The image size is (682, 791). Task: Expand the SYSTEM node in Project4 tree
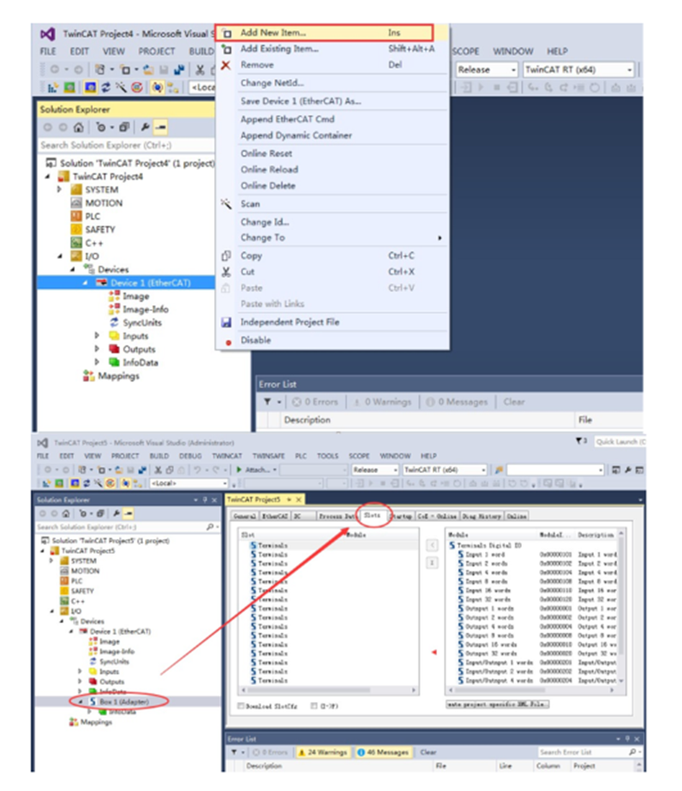tap(59, 189)
